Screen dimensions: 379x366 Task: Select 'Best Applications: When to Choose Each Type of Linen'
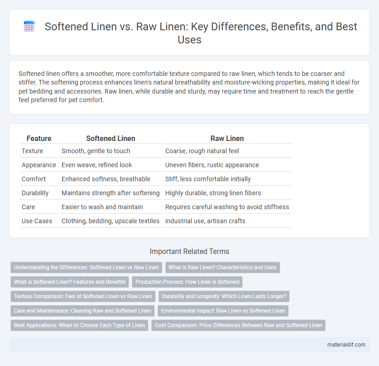click(x=79, y=325)
